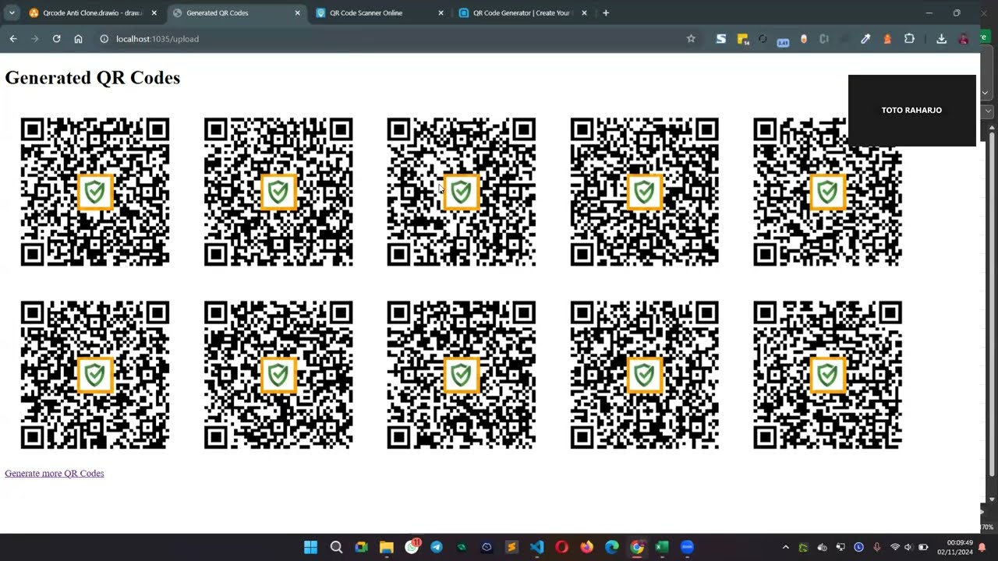
Task: Show hidden system tray icons
Action: pyautogui.click(x=785, y=547)
